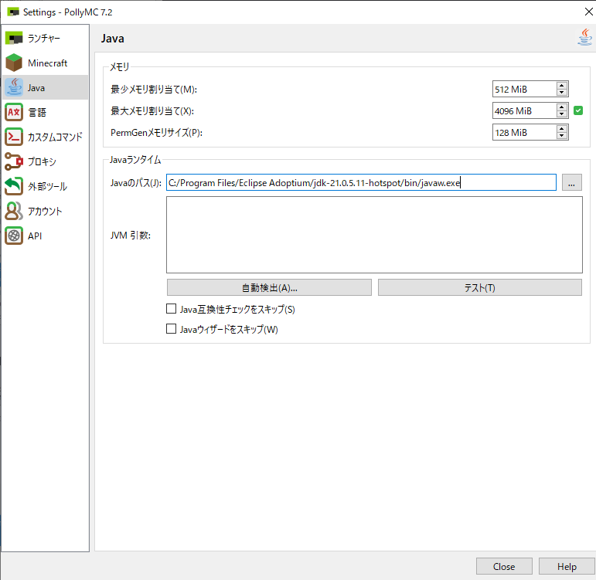The width and height of the screenshot is (596, 580).
Task: Decrease the PermGen memory size value
Action: point(561,136)
